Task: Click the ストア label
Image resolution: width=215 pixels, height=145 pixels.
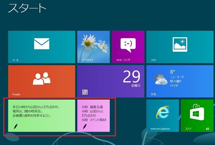Action: click(x=188, y=129)
